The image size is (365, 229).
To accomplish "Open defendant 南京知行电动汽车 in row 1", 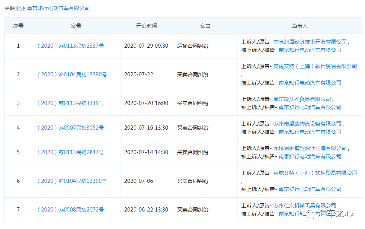I will [310, 50].
